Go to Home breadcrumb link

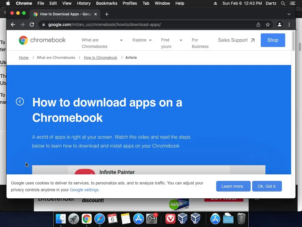[x=24, y=58]
